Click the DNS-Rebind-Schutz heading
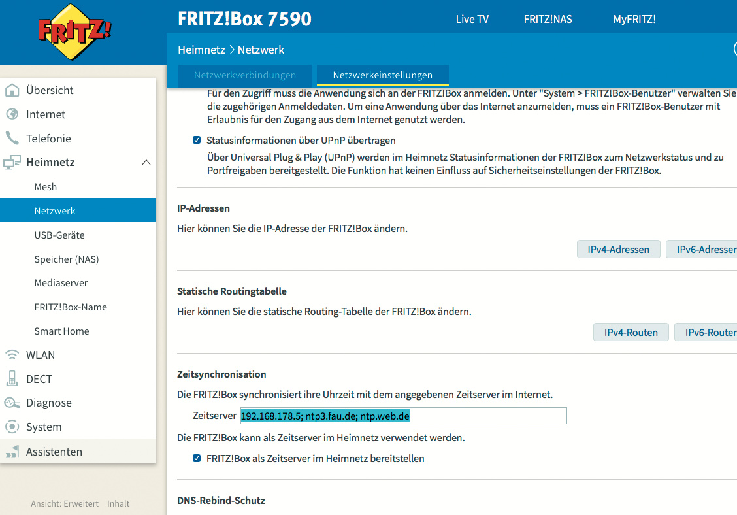Viewport: 737px width, 515px height. point(221,501)
